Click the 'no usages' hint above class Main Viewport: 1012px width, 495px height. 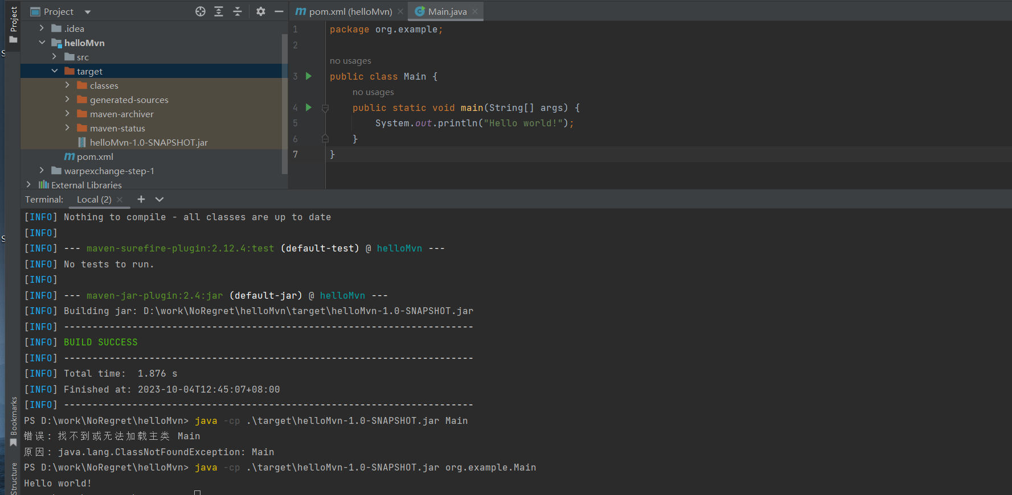point(350,61)
